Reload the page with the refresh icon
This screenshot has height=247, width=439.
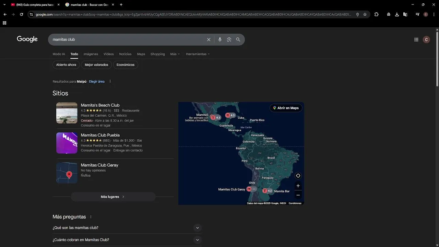(21, 14)
